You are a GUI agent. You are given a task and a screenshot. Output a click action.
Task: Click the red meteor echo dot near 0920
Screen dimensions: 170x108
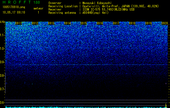coord(166,83)
